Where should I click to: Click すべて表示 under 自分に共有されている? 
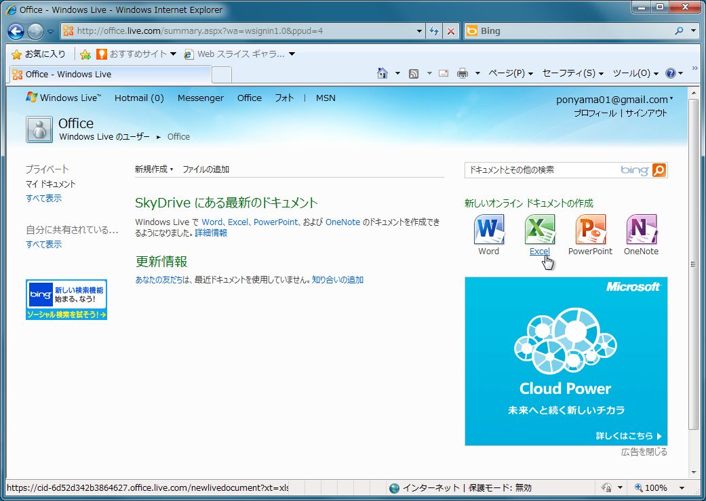tap(43, 245)
